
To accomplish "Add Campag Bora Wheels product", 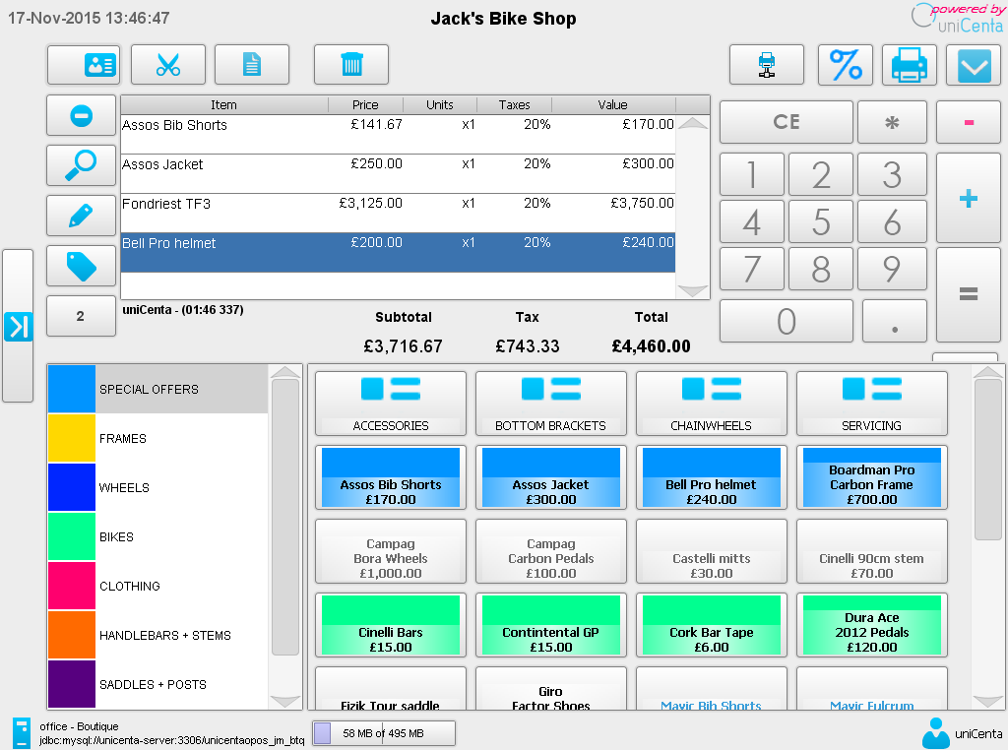I will [x=390, y=551].
